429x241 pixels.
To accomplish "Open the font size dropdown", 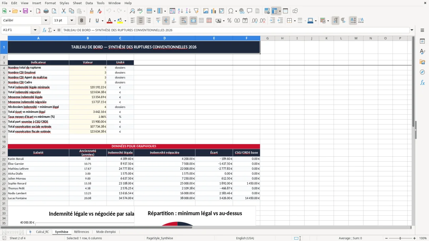I will (x=72, y=21).
